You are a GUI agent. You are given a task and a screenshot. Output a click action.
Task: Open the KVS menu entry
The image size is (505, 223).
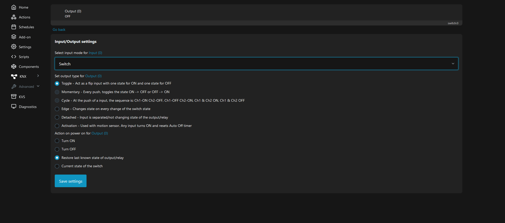point(22,97)
